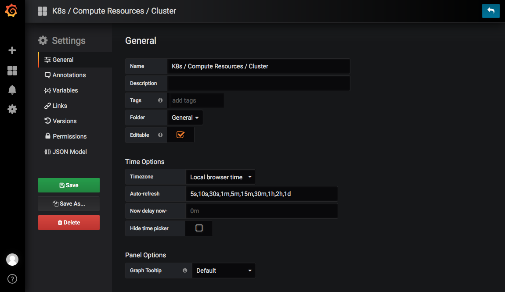Open the Timezone dropdown

[220, 177]
